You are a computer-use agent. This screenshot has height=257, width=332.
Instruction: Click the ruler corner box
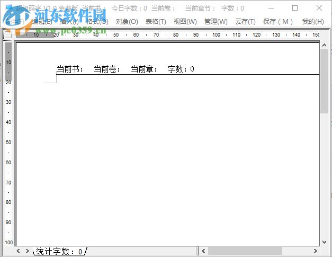(x=7, y=35)
